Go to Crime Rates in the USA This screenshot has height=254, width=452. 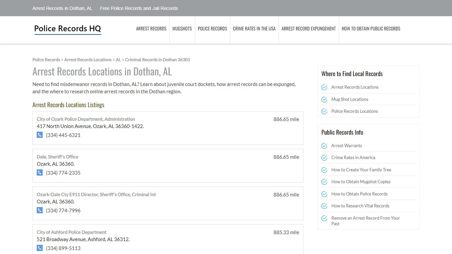254,29
